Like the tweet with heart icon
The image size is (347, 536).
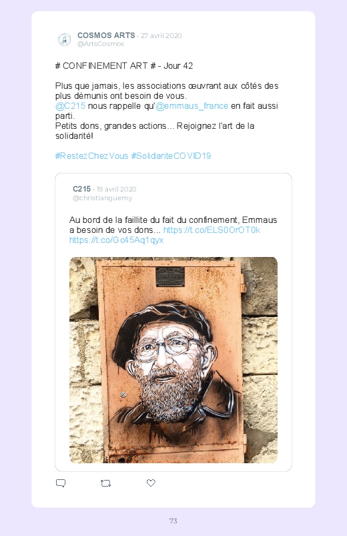pos(151,483)
